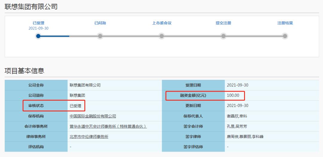Click the 受理日期 label cell
The image size is (323, 157).
pos(193,85)
